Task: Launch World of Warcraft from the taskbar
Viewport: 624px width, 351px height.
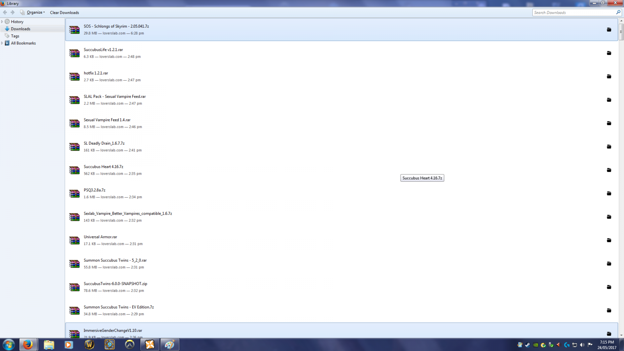Action: pyautogui.click(x=89, y=344)
